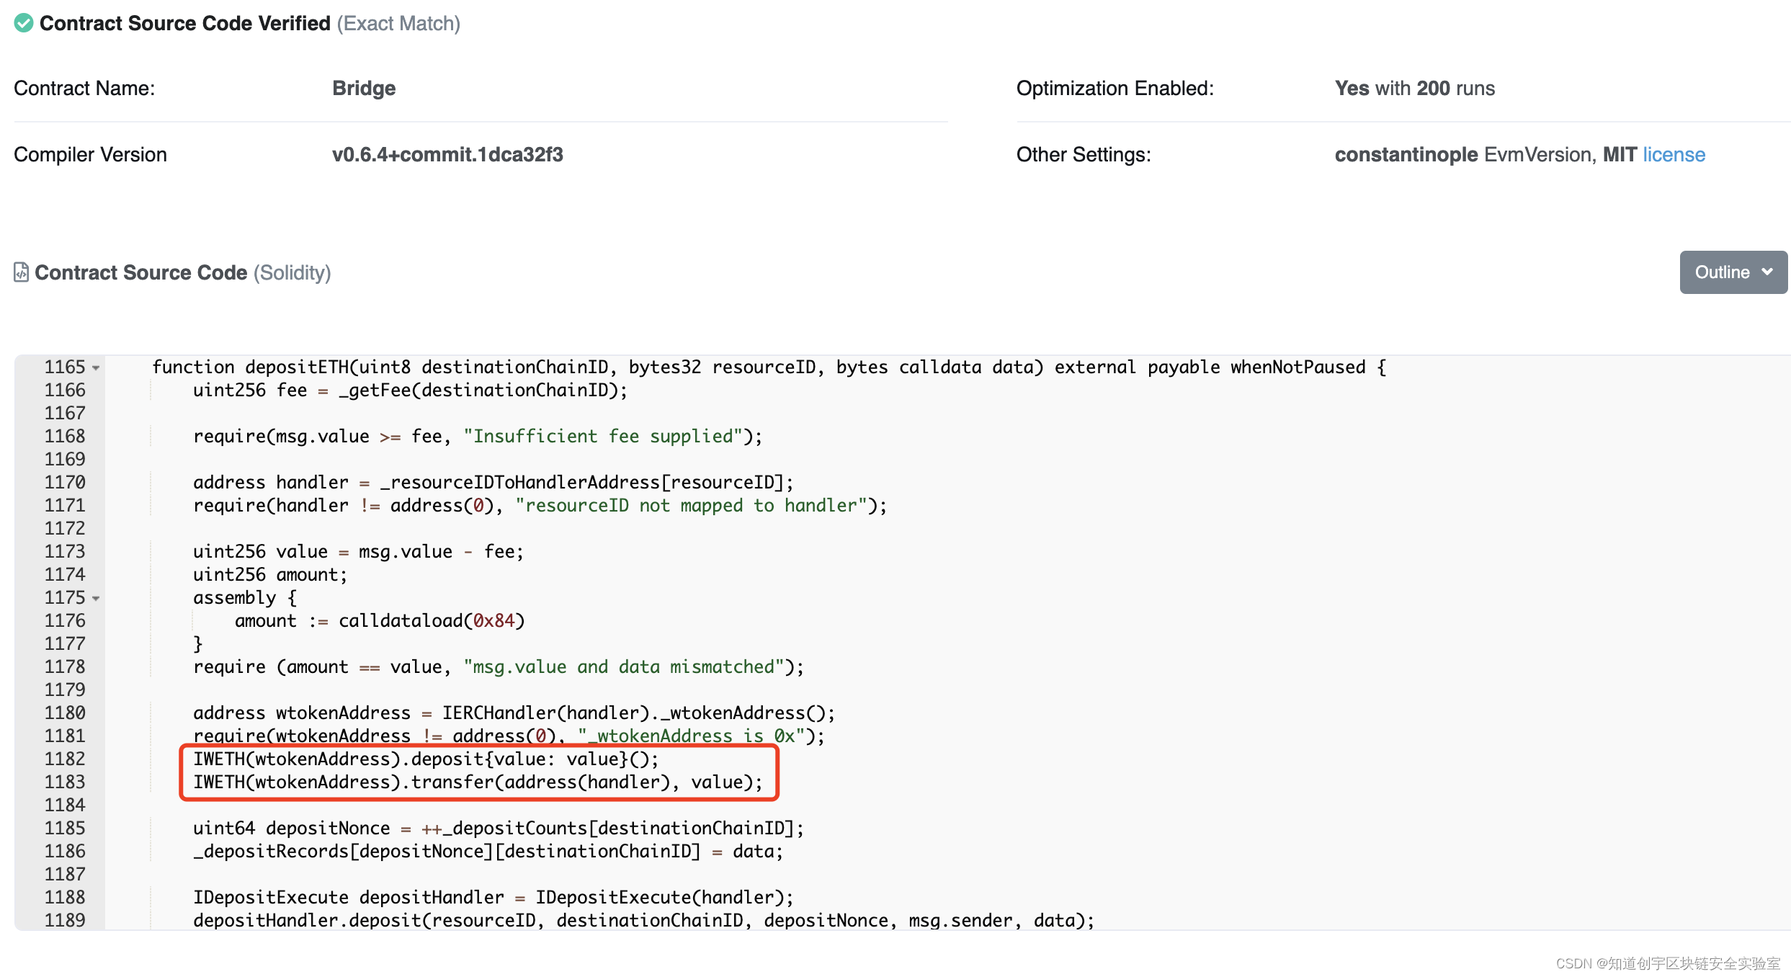Click line number 1175 in gutter

(65, 598)
